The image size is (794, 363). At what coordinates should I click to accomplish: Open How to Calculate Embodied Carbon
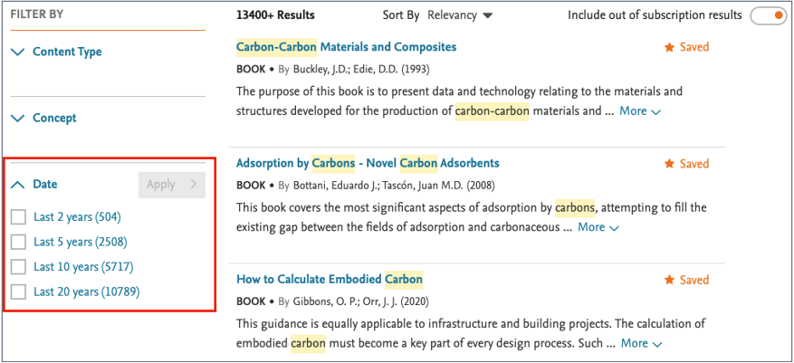click(x=329, y=279)
